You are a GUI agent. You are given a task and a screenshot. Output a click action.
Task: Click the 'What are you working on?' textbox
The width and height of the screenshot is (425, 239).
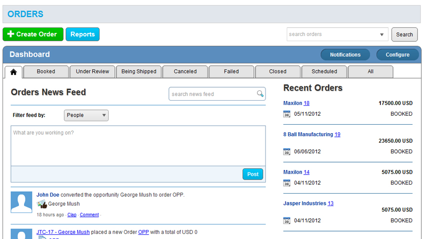(x=138, y=146)
